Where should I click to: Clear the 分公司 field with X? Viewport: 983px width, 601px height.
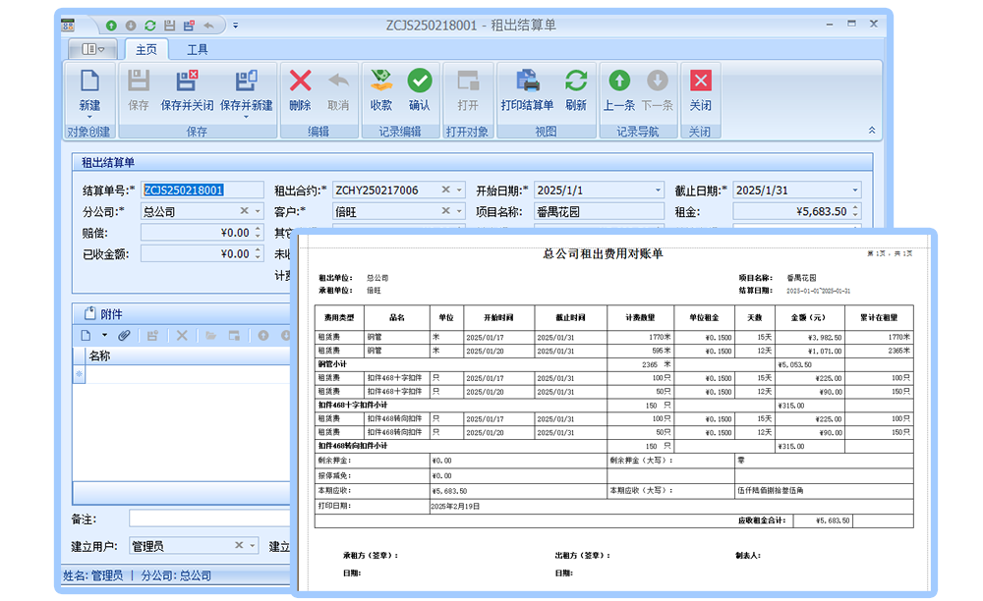click(x=245, y=211)
